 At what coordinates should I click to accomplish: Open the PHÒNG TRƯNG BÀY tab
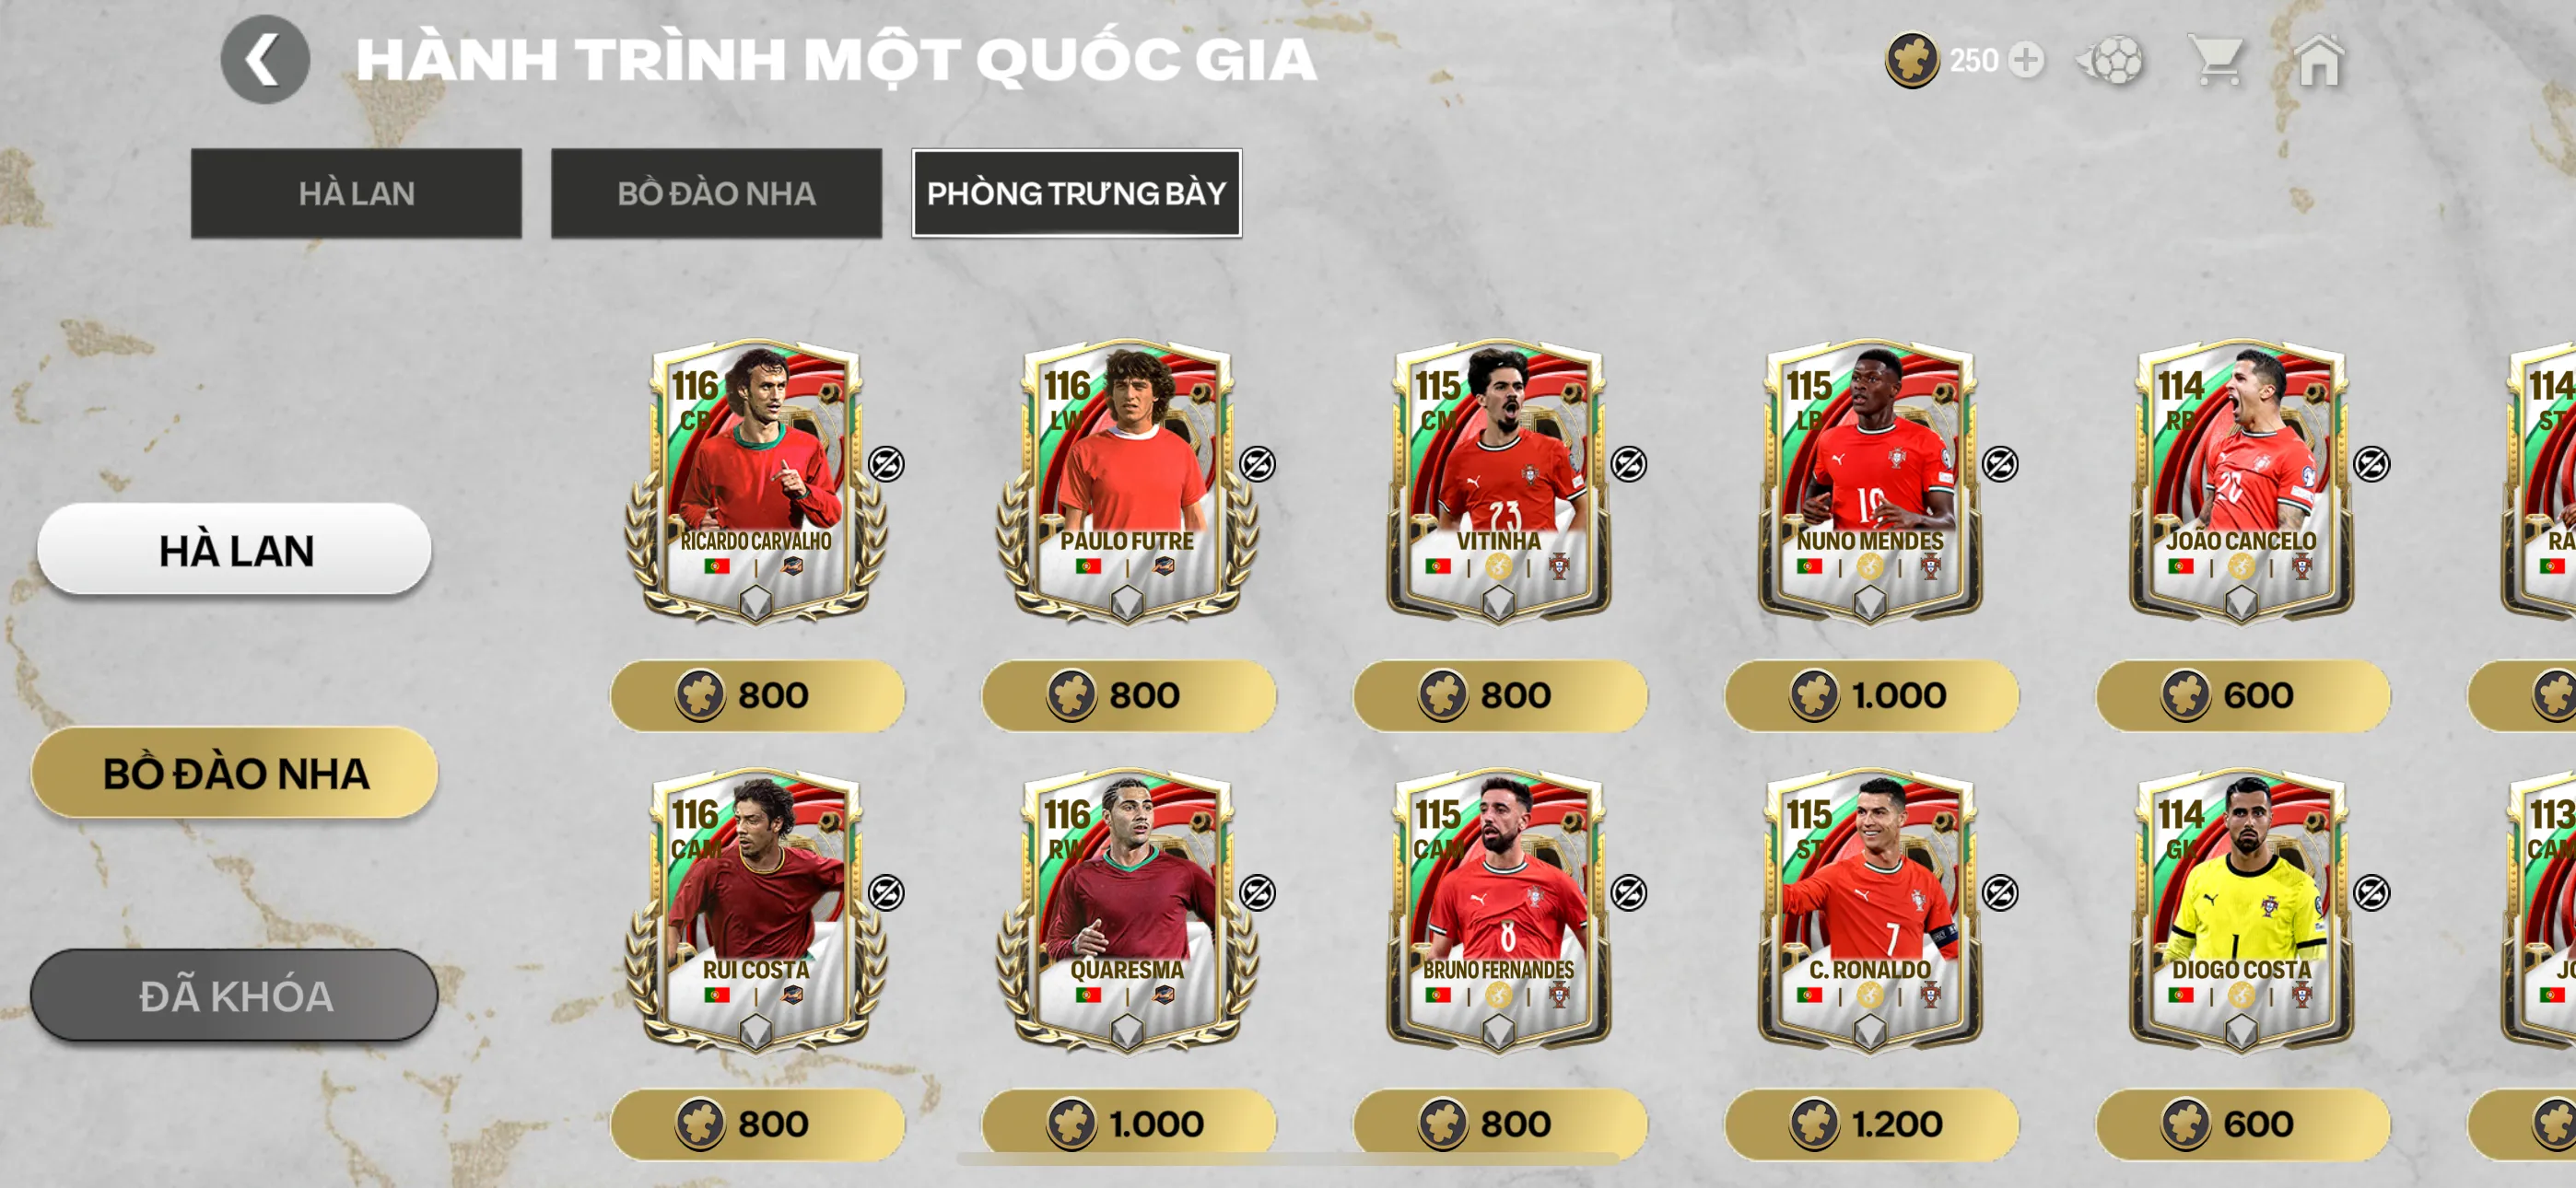[1076, 193]
